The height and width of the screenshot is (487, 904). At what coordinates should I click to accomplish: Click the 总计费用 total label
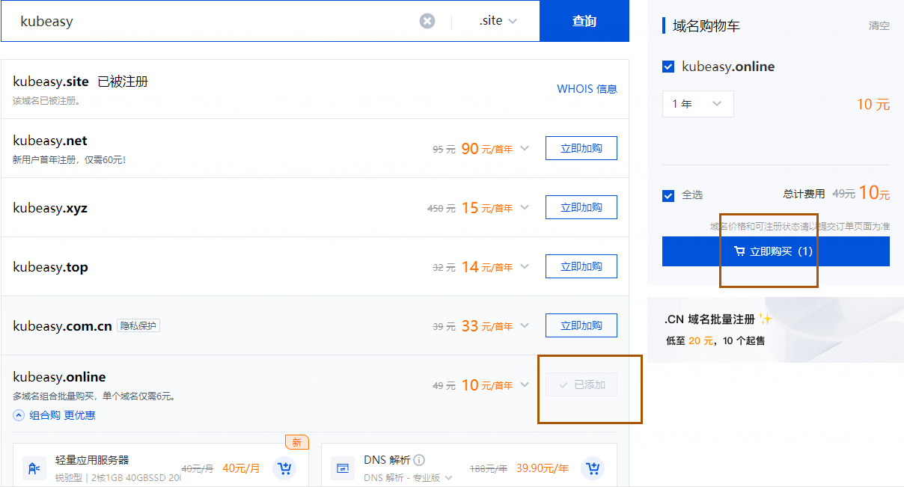[x=804, y=194]
